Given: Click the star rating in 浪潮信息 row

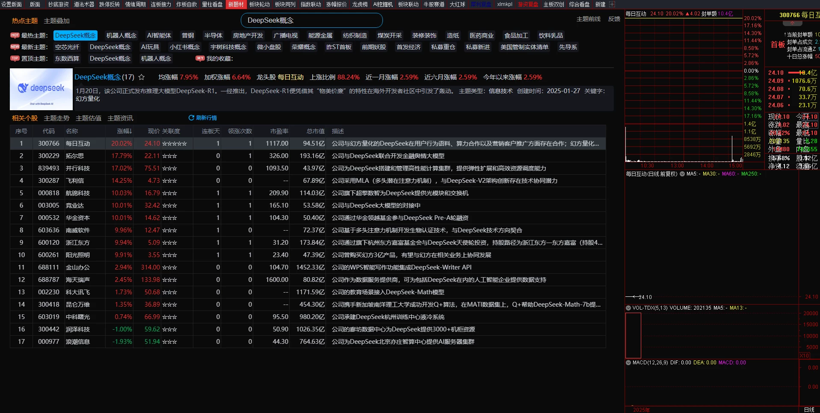Looking at the screenshot, I should 169,342.
